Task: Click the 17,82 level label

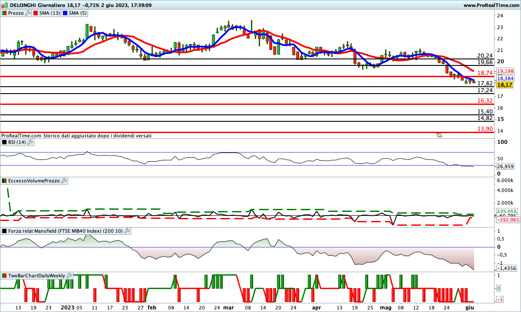Action: (485, 83)
